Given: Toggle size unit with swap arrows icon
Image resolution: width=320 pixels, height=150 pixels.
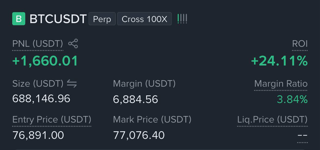Looking at the screenshot, I should [72, 84].
